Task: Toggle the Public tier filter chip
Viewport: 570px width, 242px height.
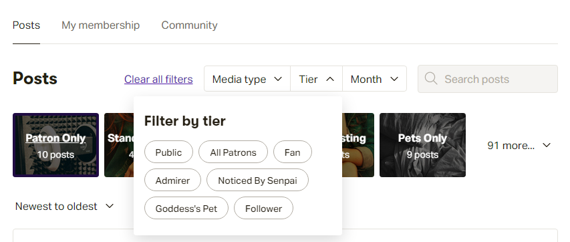Action: [x=168, y=152]
